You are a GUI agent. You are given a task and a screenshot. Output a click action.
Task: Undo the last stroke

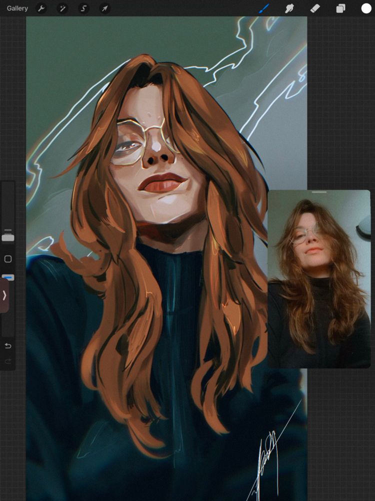pyautogui.click(x=8, y=346)
